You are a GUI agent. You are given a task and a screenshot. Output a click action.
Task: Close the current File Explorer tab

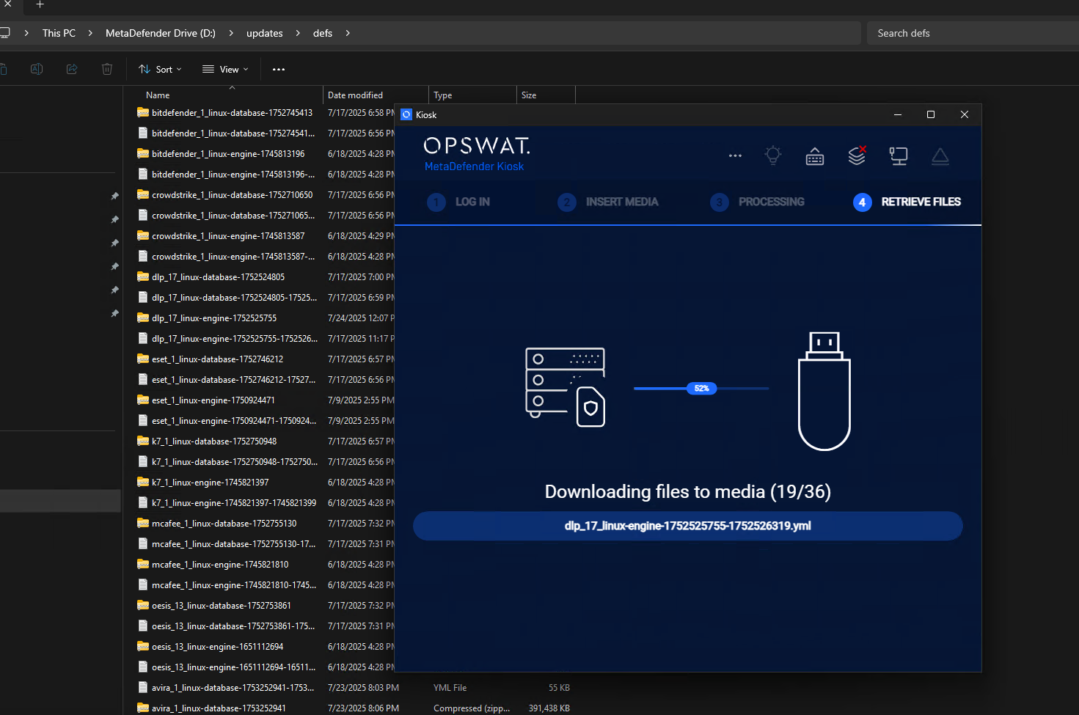(x=8, y=4)
